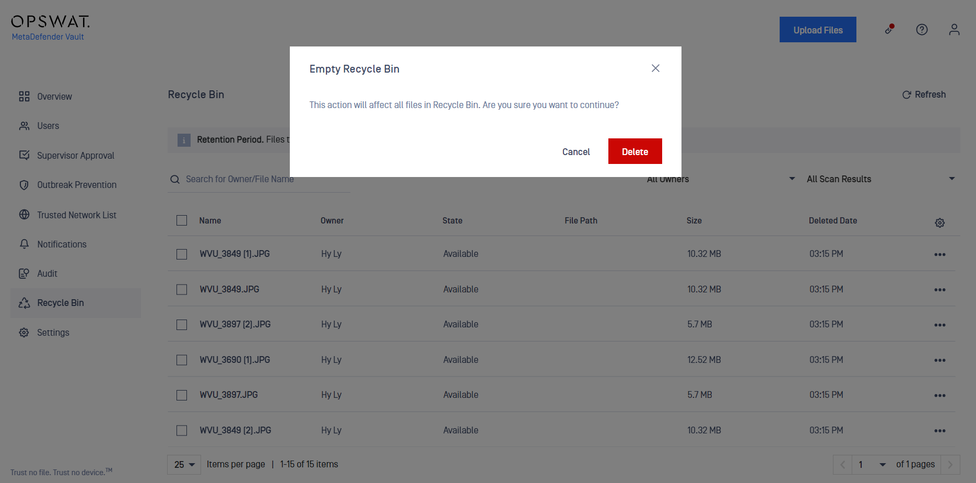Open more options for WVU_3849 [1].JPG
This screenshot has width=976, height=483.
pyautogui.click(x=939, y=254)
